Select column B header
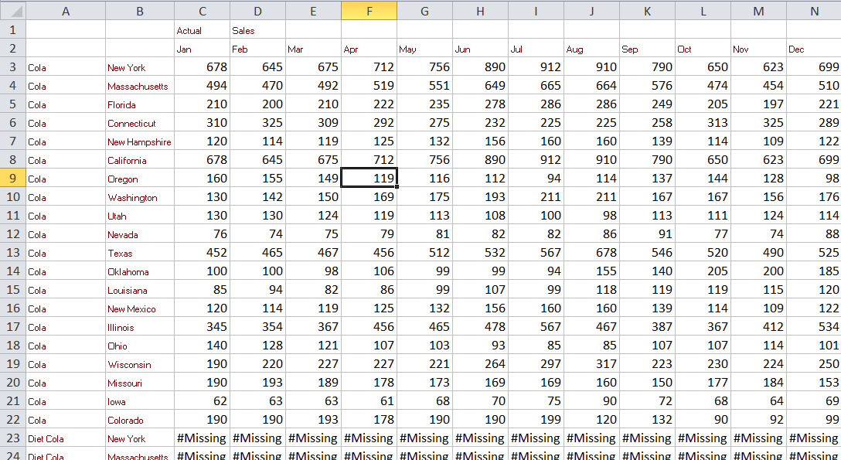This screenshot has height=460, width=841. [139, 11]
